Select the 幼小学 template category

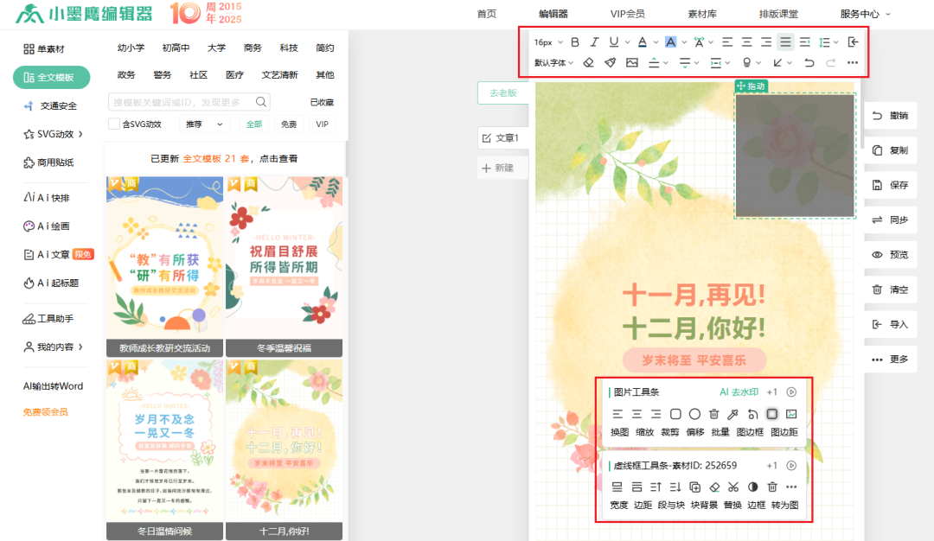(131, 48)
